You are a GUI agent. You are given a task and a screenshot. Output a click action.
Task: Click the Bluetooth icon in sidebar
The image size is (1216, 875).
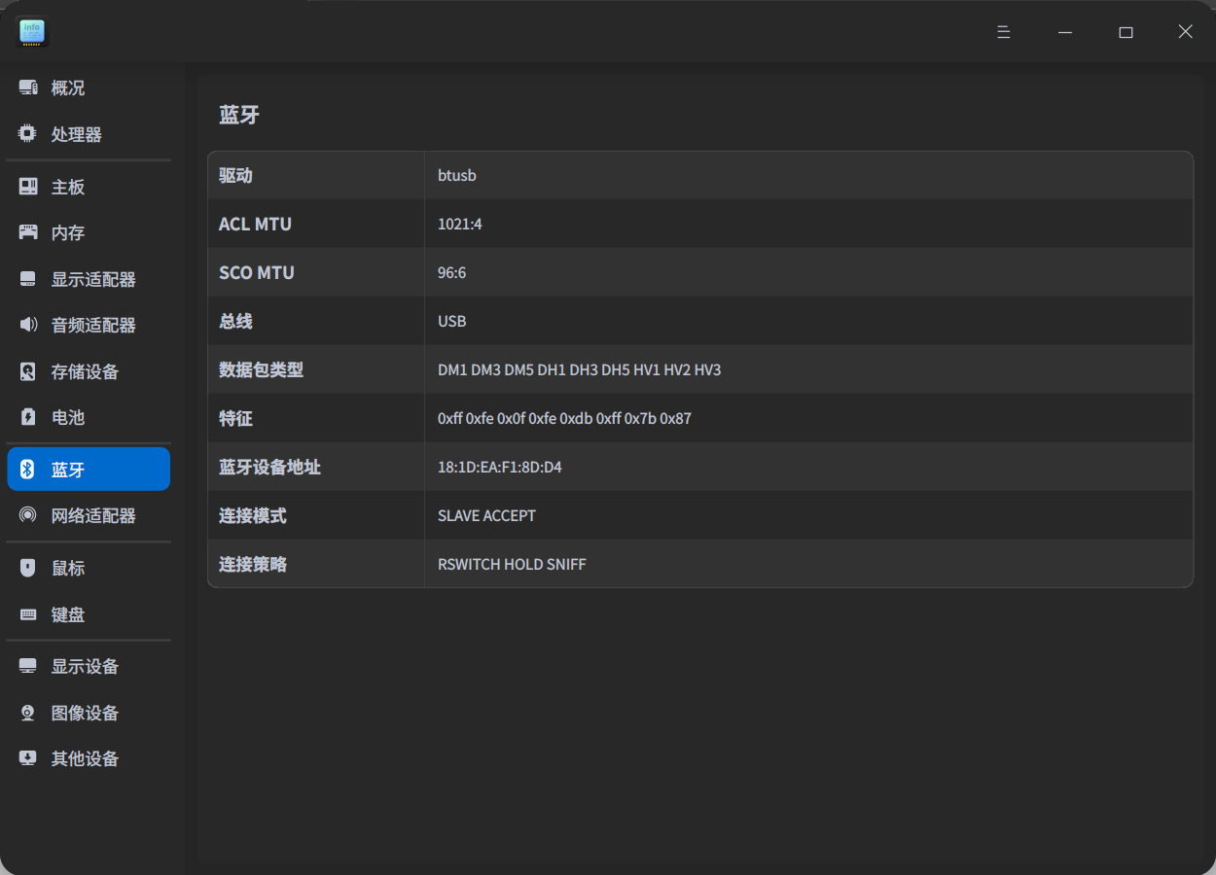point(28,470)
